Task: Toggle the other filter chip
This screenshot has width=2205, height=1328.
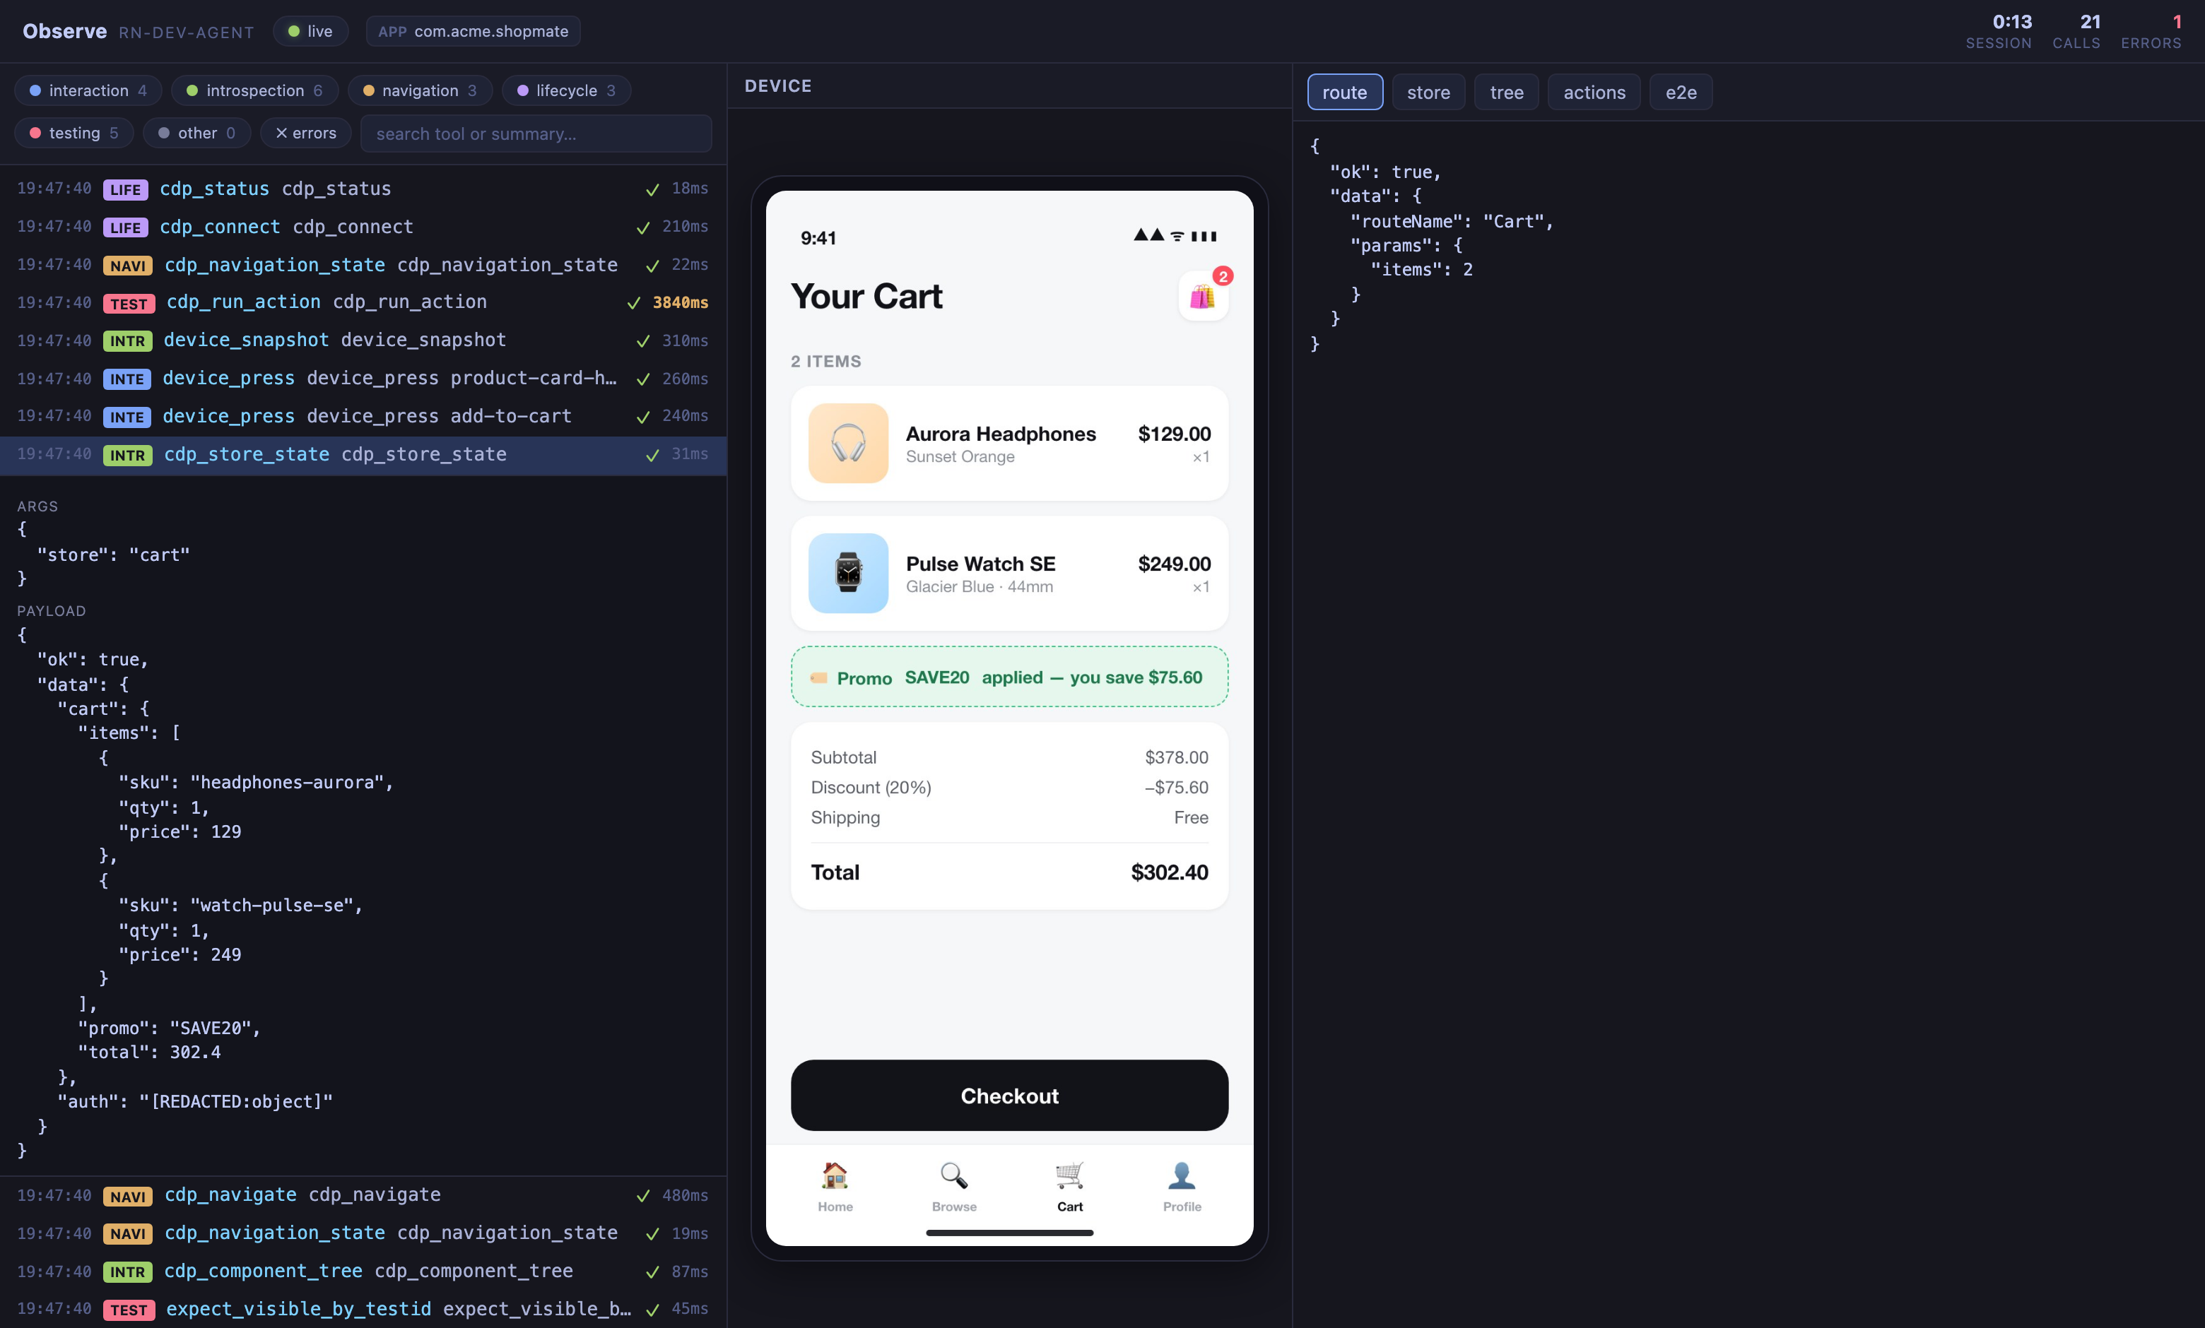Action: 197,132
